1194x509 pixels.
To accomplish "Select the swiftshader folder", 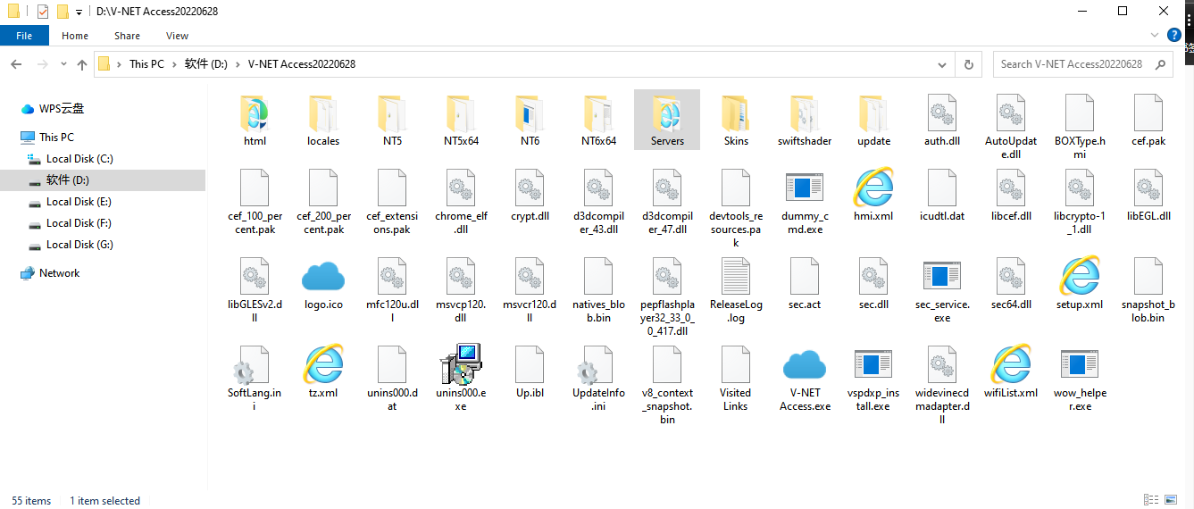I will 805,120.
